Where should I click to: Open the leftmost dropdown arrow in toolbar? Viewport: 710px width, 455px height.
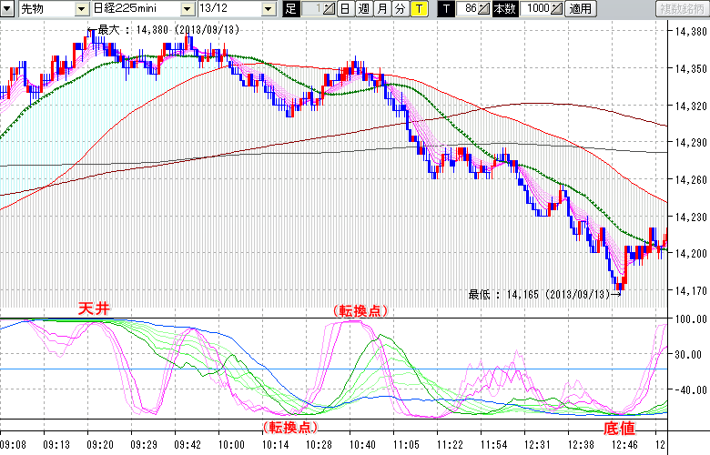(8, 9)
